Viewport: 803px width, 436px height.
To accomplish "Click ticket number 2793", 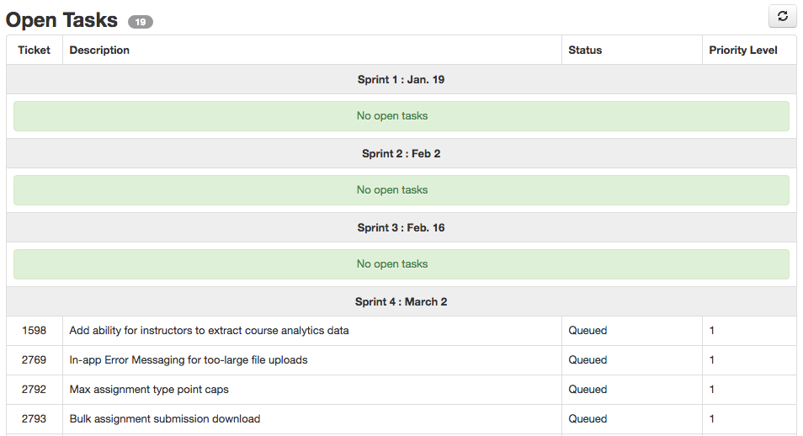I will click(x=34, y=419).
